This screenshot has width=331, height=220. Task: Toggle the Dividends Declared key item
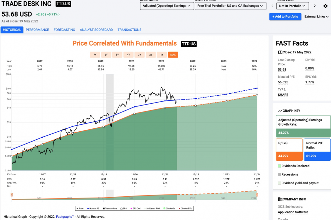pyautogui.click(x=294, y=166)
